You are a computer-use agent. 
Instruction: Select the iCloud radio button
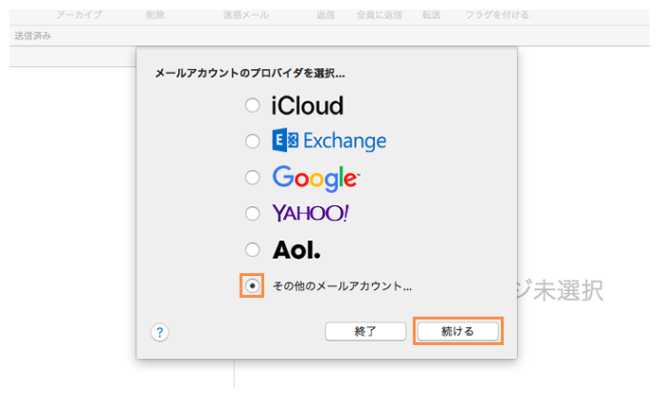click(252, 105)
